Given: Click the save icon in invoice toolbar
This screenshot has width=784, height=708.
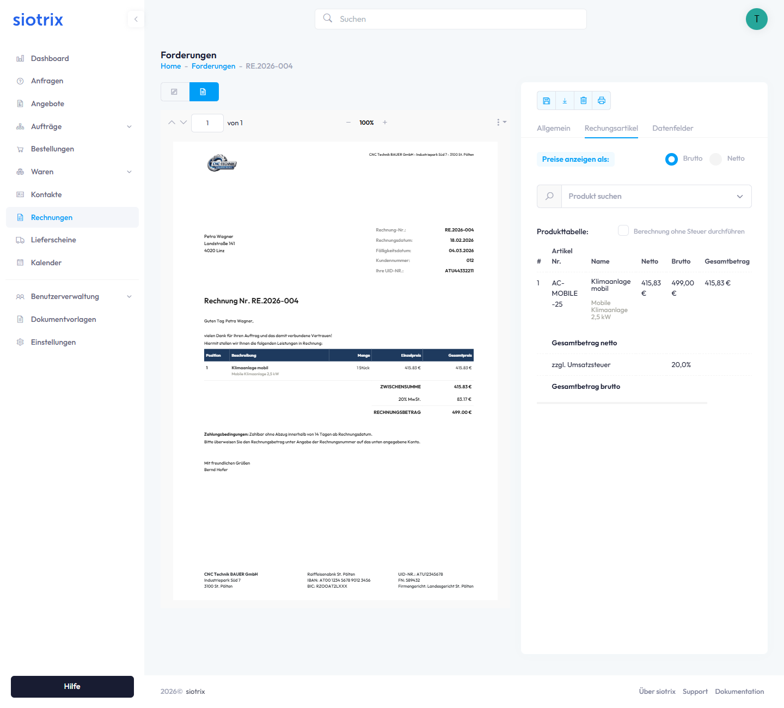Looking at the screenshot, I should (546, 101).
